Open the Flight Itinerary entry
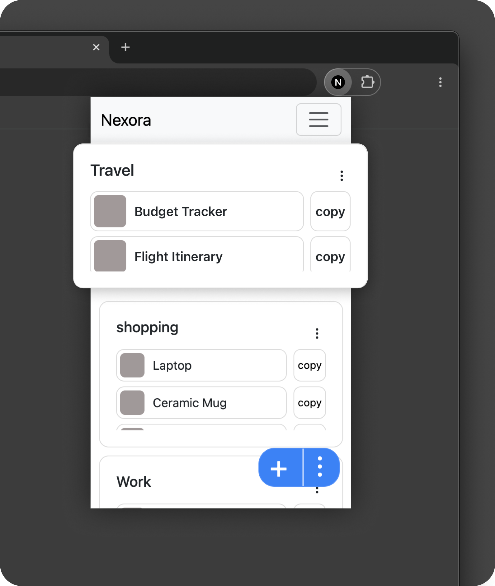 coord(197,255)
